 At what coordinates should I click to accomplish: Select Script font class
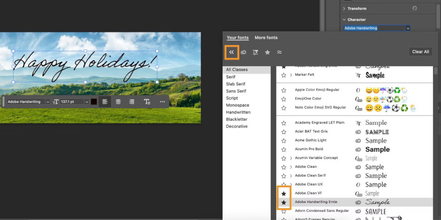tap(232, 98)
